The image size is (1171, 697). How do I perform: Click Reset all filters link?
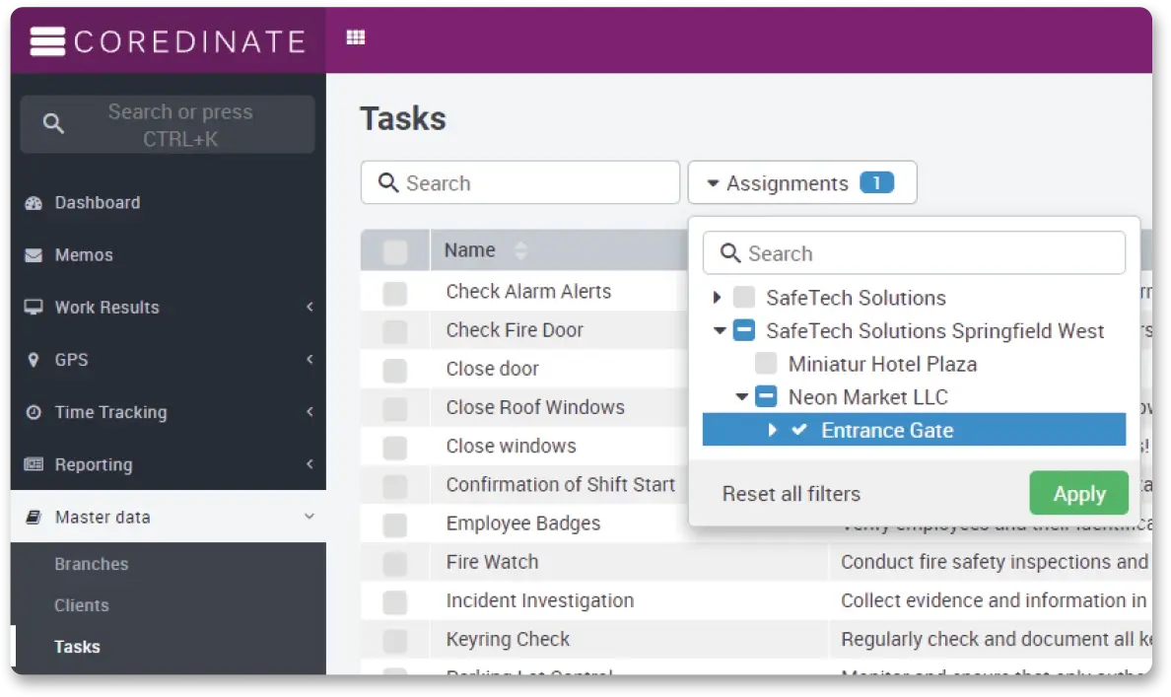pos(791,494)
